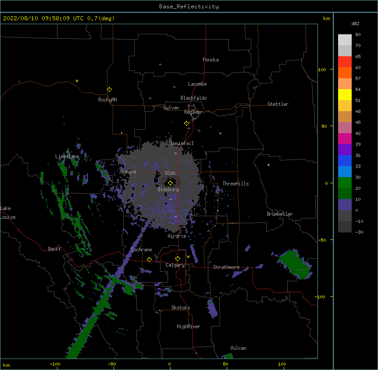Click the Innisfail city label
Viewport: 378px width, 370px height.
[x=182, y=143]
